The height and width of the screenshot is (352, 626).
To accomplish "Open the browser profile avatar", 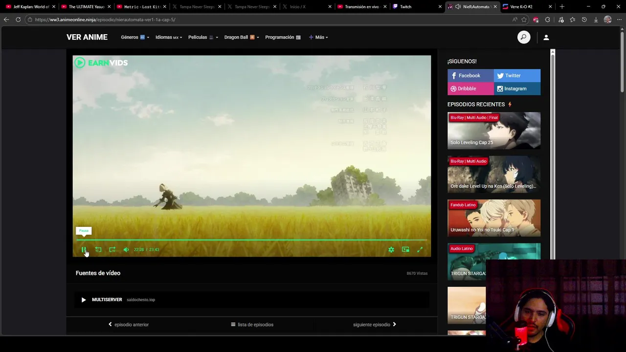I will click(607, 20).
